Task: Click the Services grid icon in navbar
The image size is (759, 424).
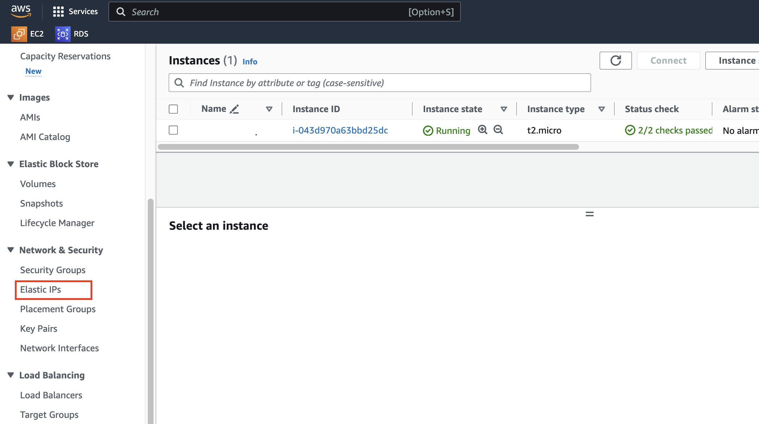Action: 57,12
